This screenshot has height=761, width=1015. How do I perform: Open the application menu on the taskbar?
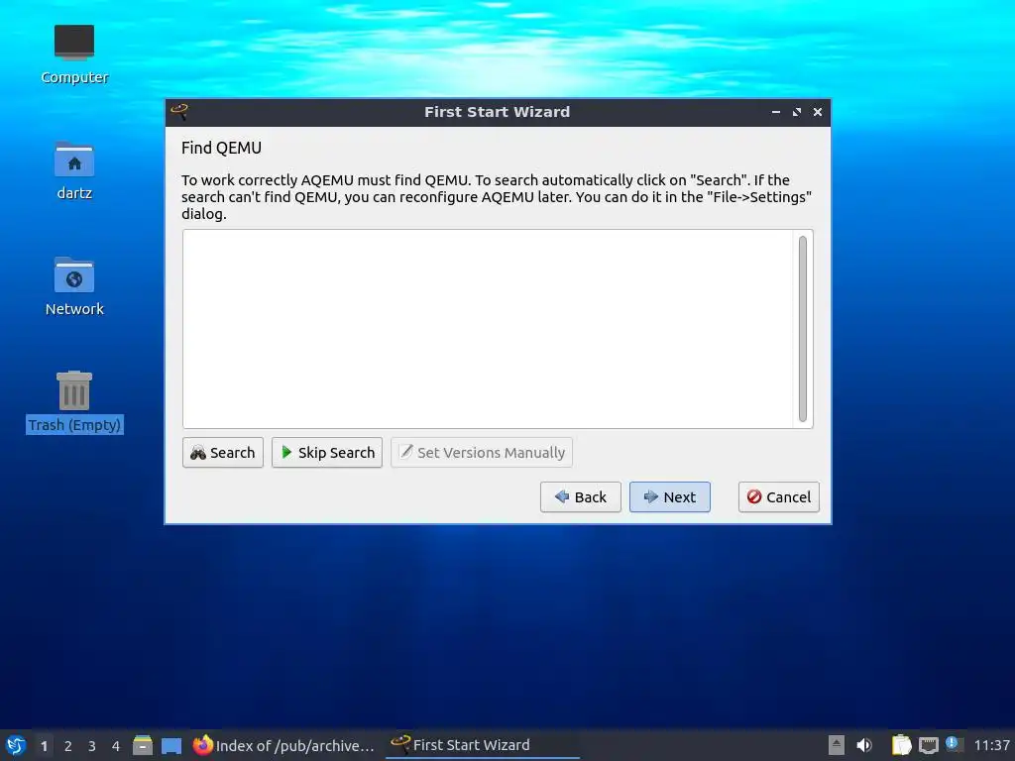(x=16, y=745)
